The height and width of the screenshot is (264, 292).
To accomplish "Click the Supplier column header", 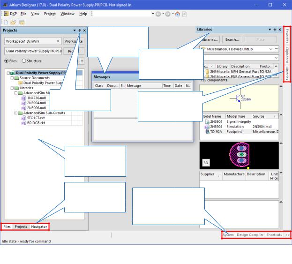I will 211,175.
